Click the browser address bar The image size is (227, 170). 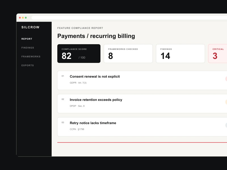coord(129,18)
